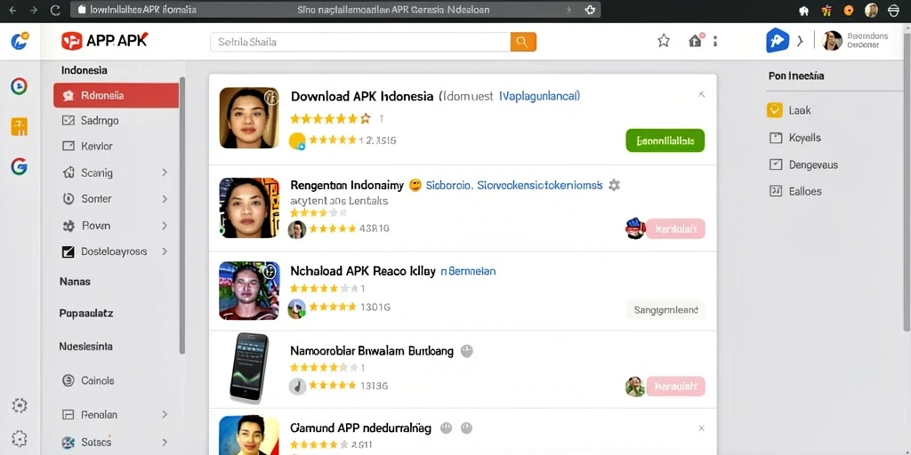The width and height of the screenshot is (911, 455).
Task: Select the Sadrngo sidebar item
Action: 117,121
